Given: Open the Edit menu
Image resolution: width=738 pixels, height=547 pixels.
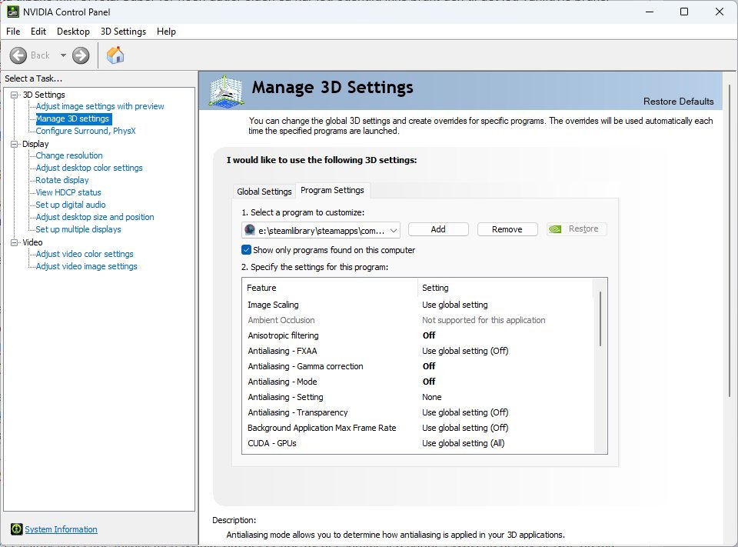Looking at the screenshot, I should [38, 32].
